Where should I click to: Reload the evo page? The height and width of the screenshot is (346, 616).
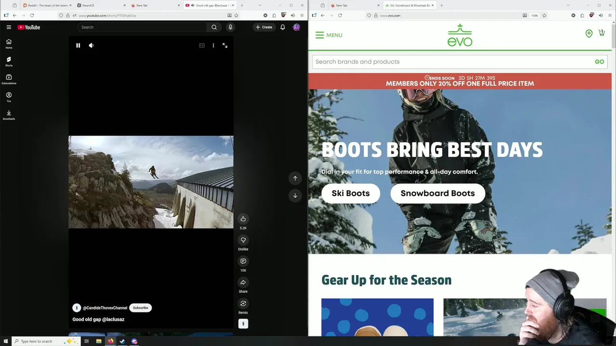click(340, 15)
